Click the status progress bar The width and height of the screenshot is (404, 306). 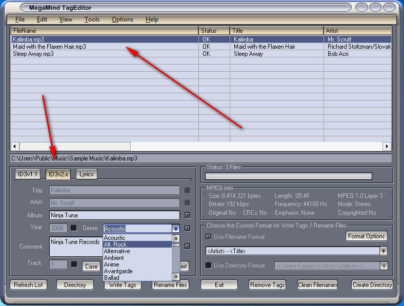click(289, 176)
